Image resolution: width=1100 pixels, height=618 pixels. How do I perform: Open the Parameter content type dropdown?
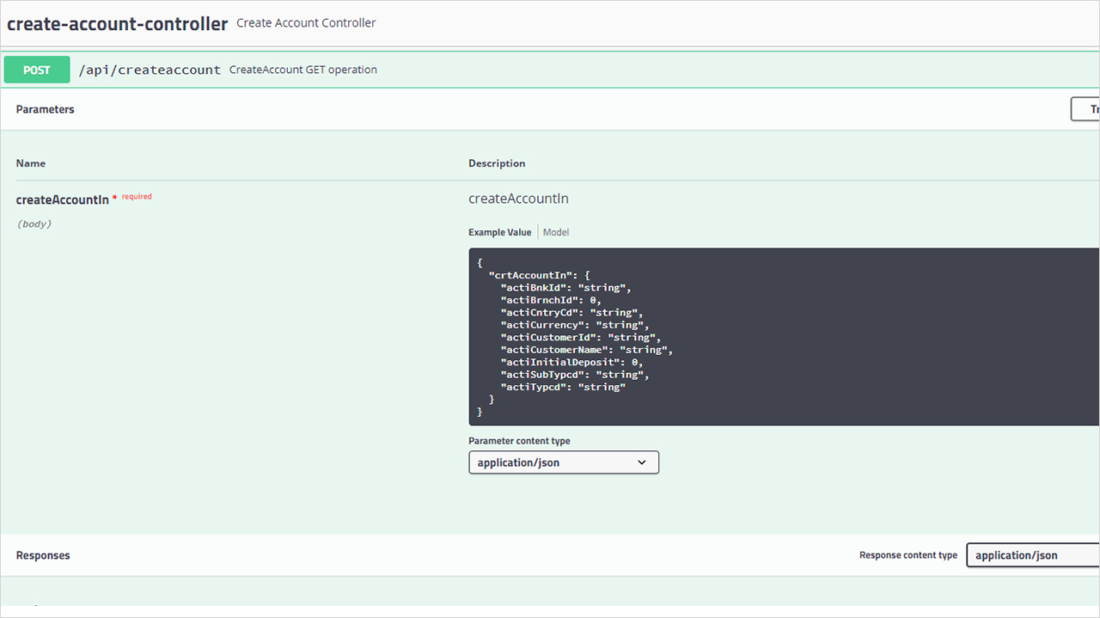point(564,462)
